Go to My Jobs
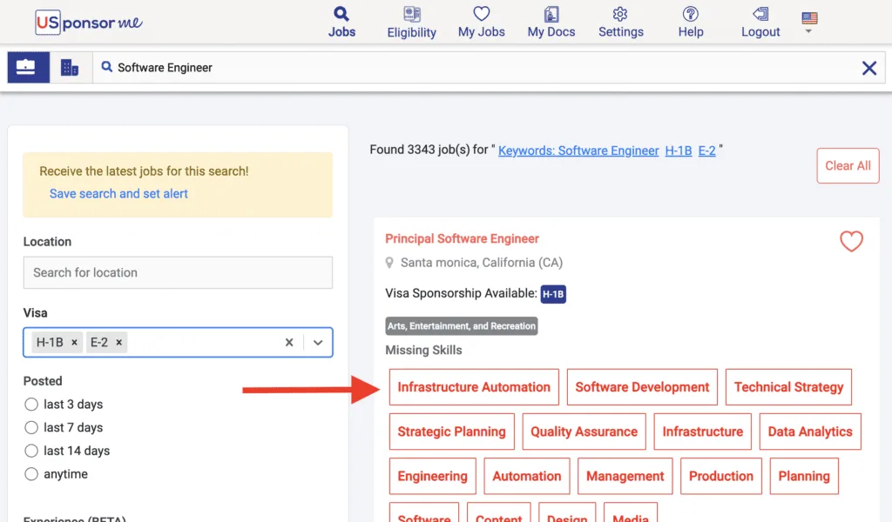This screenshot has height=522, width=892. tap(481, 22)
